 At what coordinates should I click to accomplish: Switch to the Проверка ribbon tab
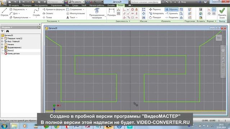27,5
